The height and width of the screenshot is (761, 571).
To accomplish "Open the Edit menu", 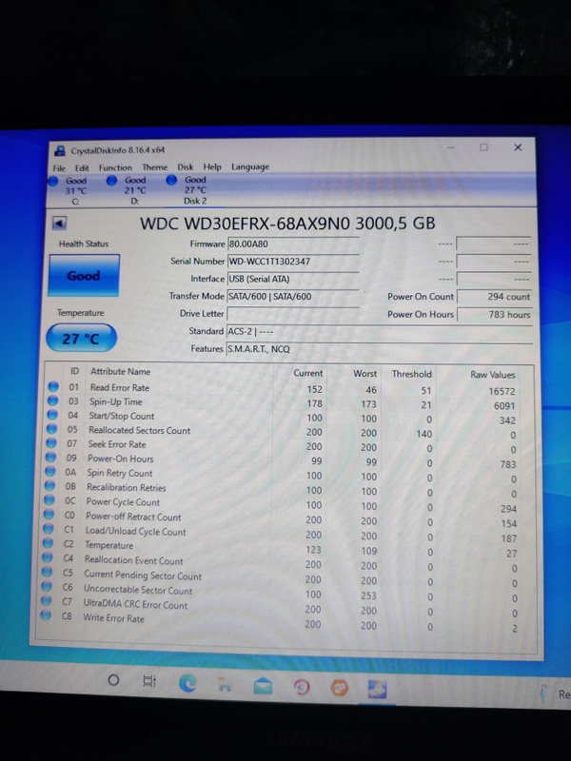I will tap(82, 168).
